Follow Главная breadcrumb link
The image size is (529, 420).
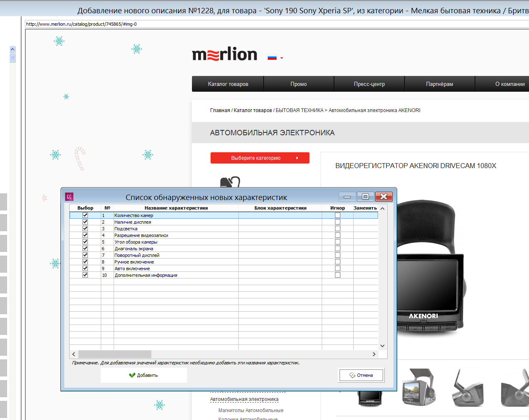220,110
